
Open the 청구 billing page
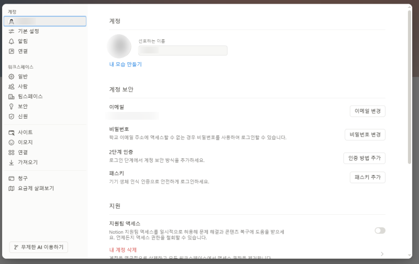click(x=45, y=178)
